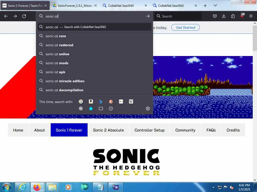
Task: Switch to the SonicForever_1.5.1 Google Drive tab
Action: click(x=75, y=5)
